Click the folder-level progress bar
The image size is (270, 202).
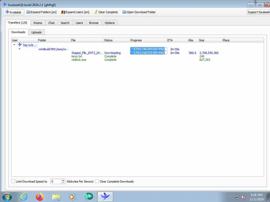(149, 49)
